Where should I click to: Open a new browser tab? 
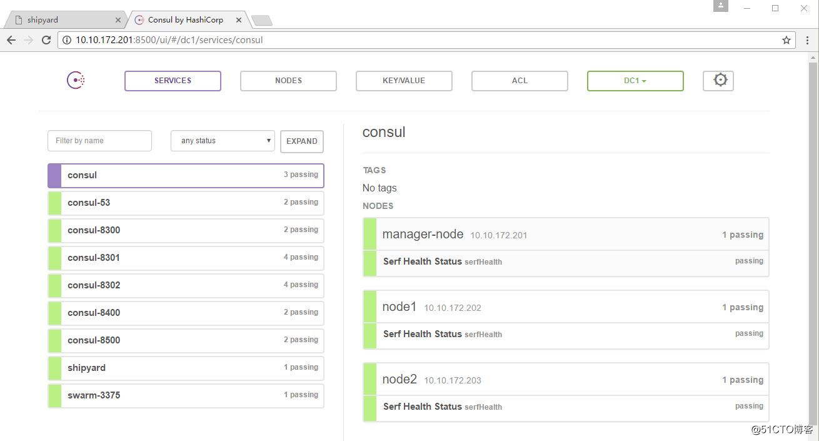coord(261,21)
